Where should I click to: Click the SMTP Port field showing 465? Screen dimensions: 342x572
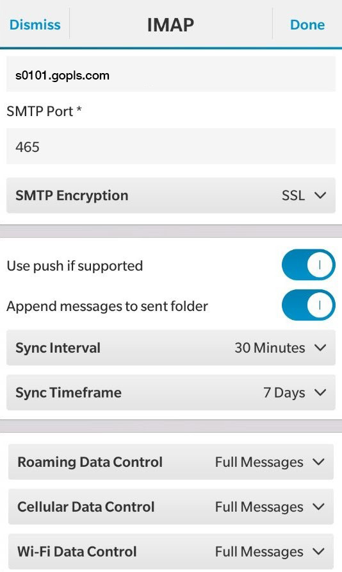[171, 146]
